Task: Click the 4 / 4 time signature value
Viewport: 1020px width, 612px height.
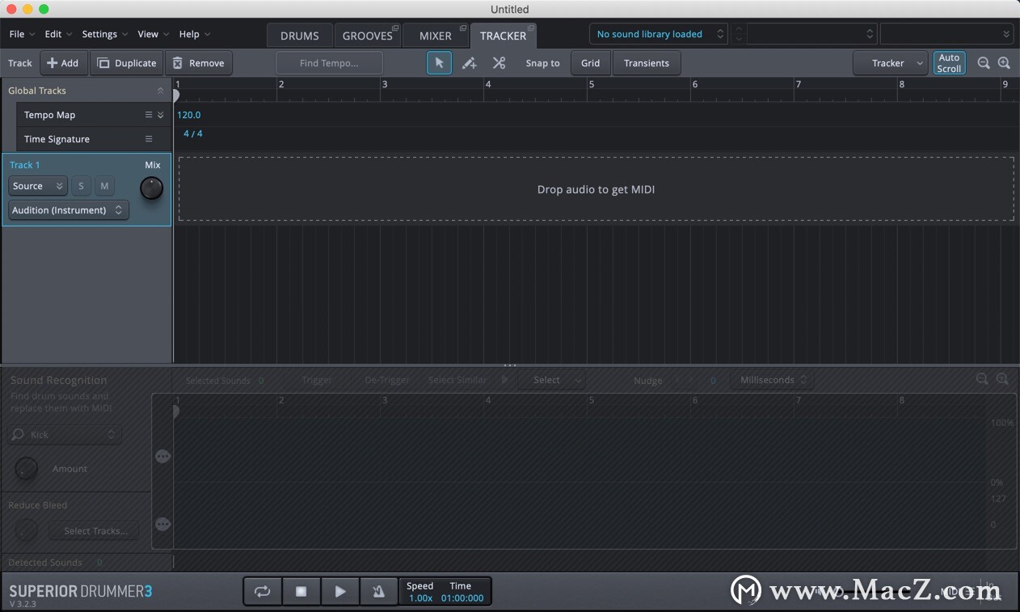Action: coord(193,133)
